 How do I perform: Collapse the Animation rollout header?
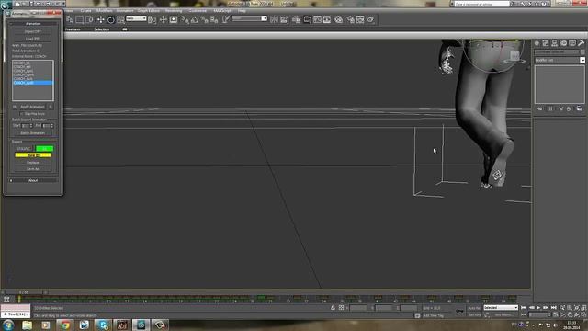pyautogui.click(x=33, y=24)
